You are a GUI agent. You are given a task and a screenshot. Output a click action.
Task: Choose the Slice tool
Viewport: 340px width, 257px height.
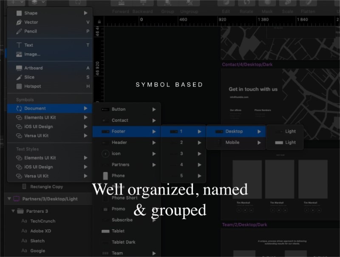[29, 77]
